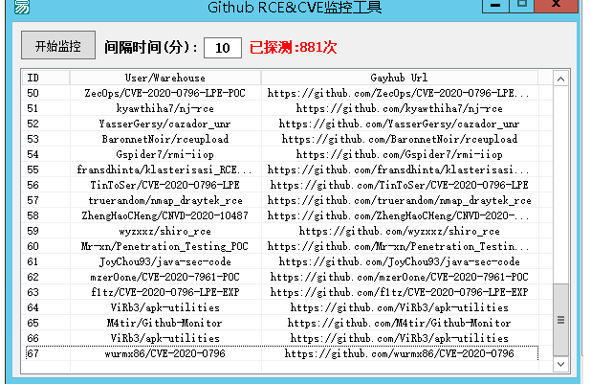591x384 pixels.
Task: Click the app icon in title bar
Action: point(21,7)
